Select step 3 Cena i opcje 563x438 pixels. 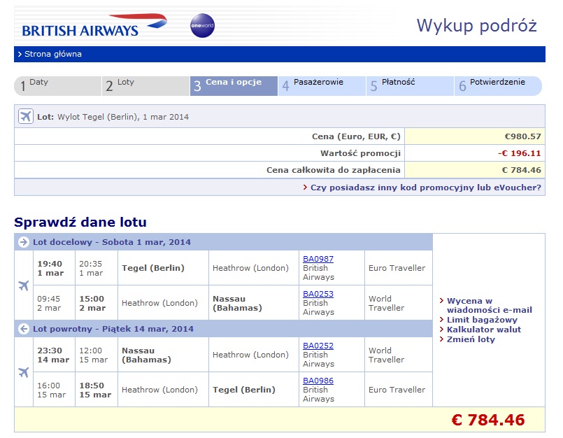pyautogui.click(x=234, y=86)
